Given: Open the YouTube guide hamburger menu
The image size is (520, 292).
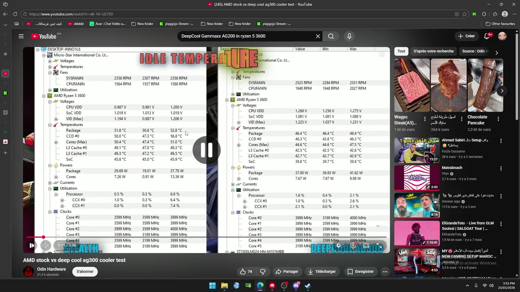Looking at the screenshot, I should (x=21, y=36).
